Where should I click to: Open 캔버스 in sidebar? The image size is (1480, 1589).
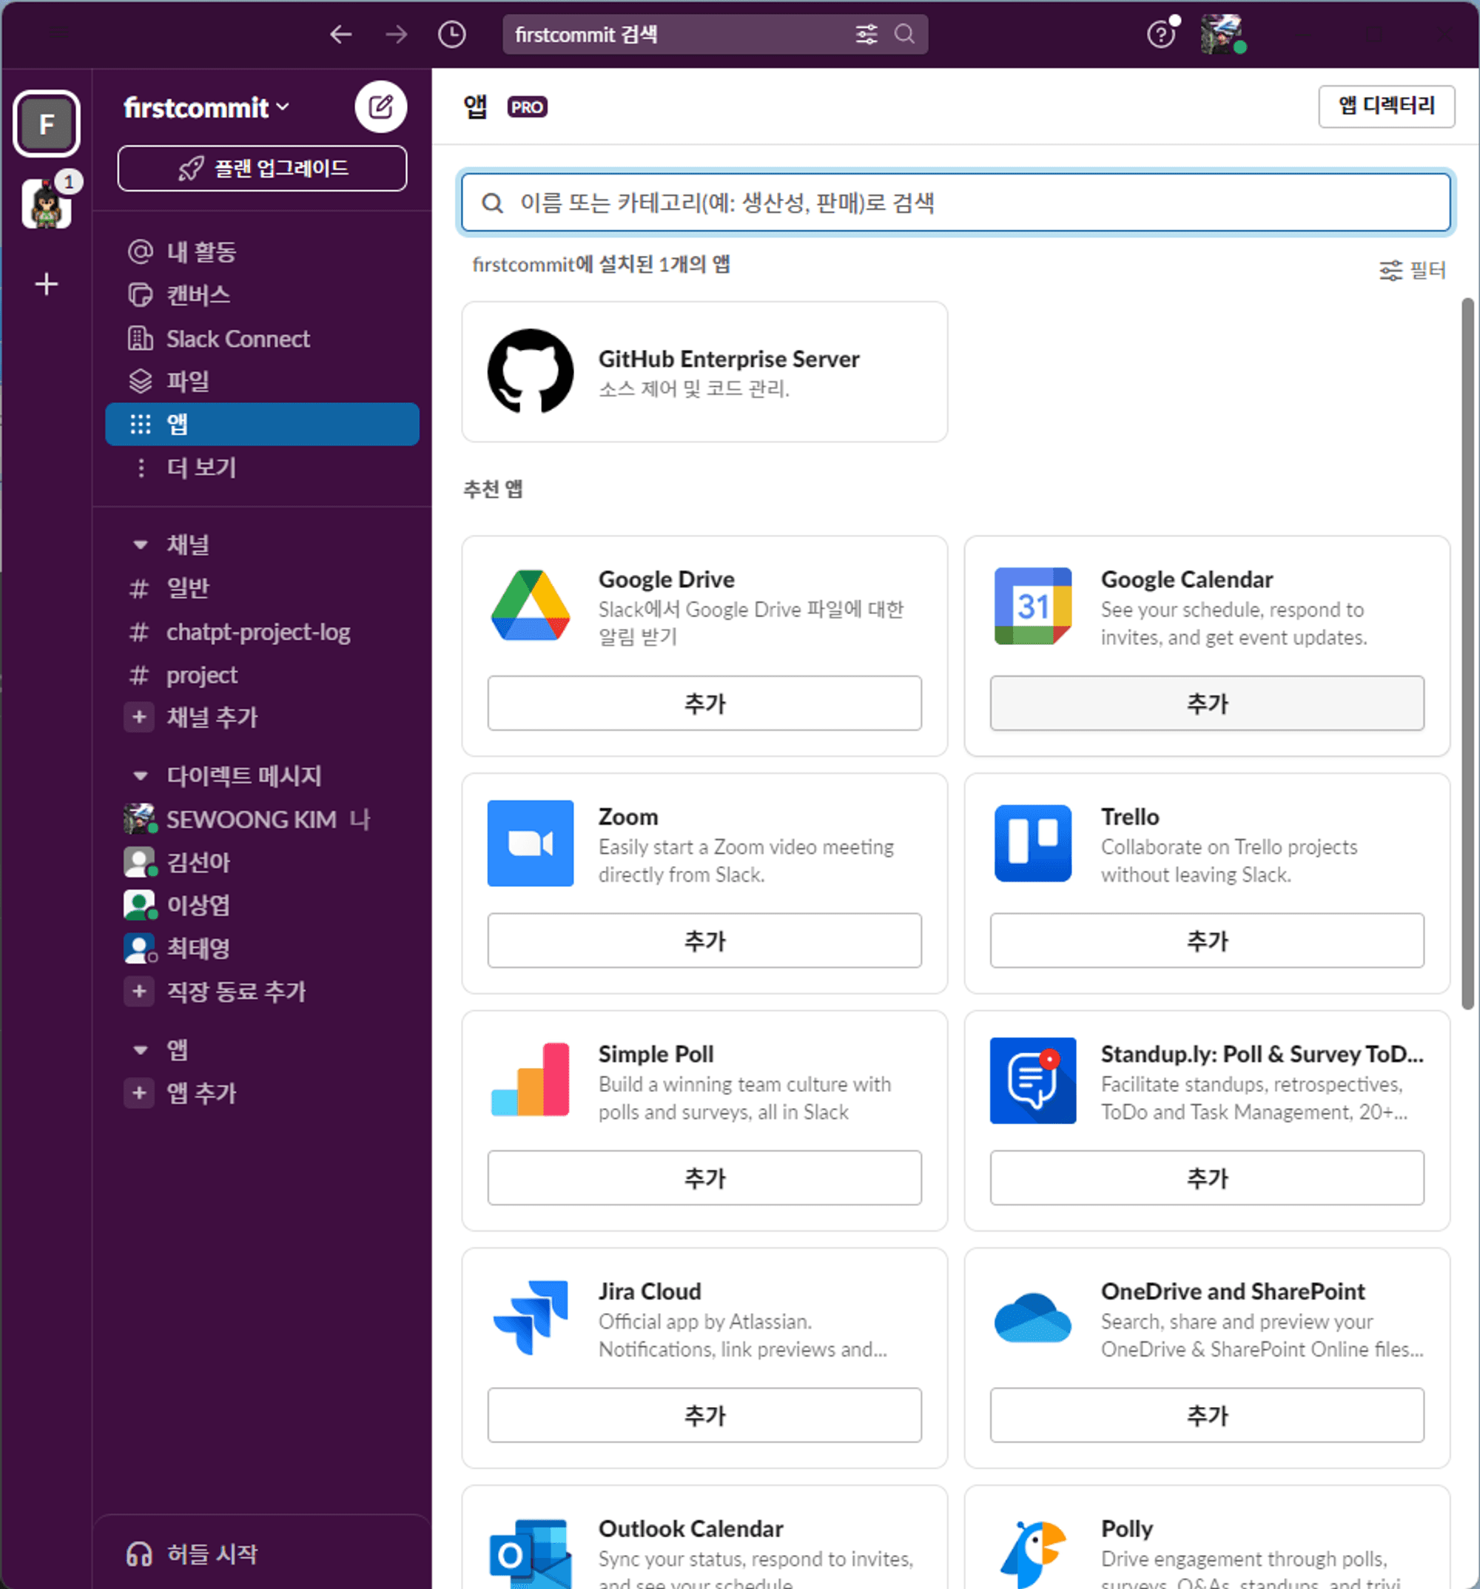coord(262,295)
